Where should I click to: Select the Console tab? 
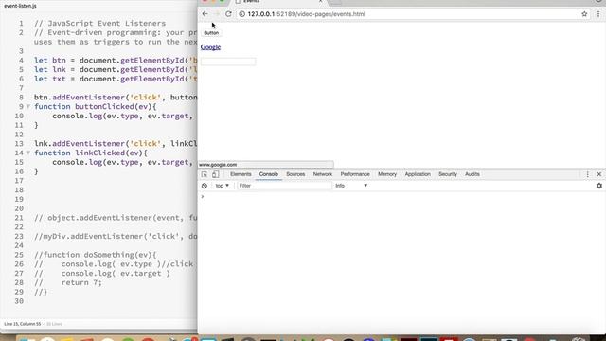coord(269,174)
